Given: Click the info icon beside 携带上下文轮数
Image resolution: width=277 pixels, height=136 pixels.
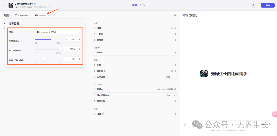Looking at the screenshot, I should coord(25,60).
